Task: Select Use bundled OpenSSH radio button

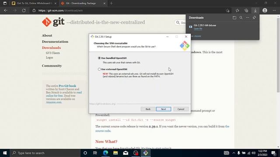Action: coord(99,58)
